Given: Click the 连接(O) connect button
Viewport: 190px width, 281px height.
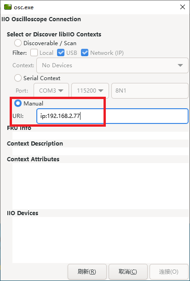Looking at the screenshot, I should point(169,272).
